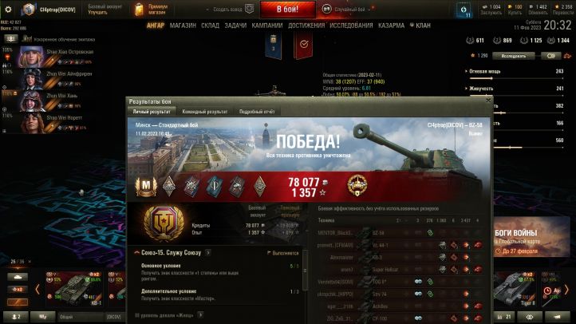Viewport: 576px width, 324px height.
Task: Click the Исследовать button
Action: 514,56
